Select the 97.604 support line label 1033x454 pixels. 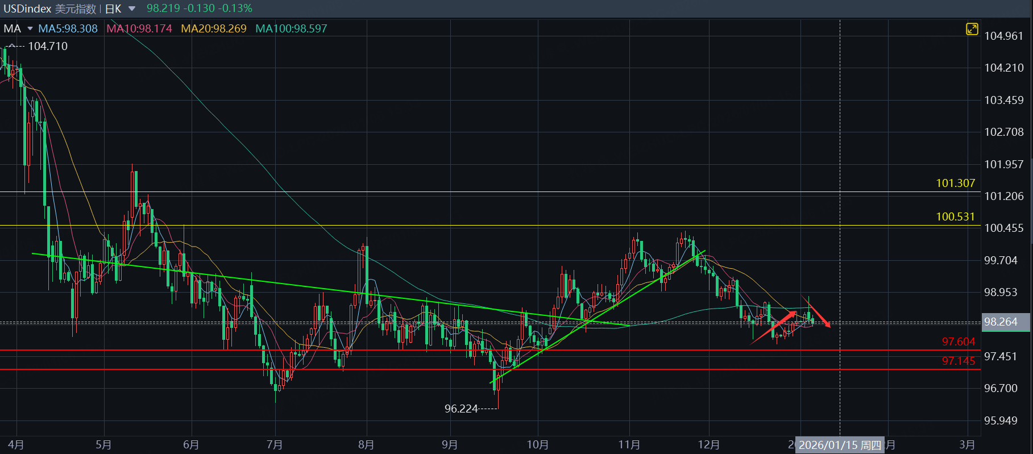959,341
